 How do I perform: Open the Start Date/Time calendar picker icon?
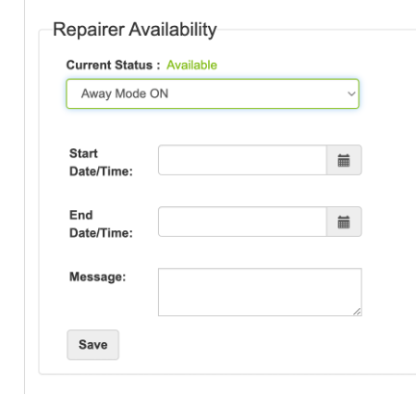click(x=344, y=160)
